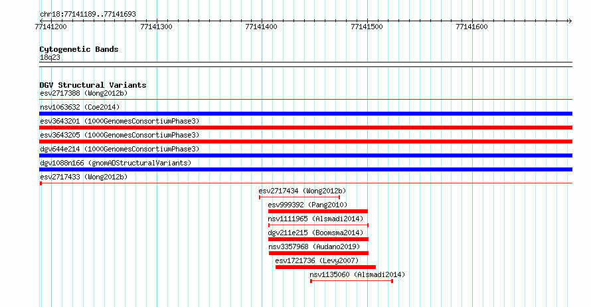Select the esv2717434 thin span glyph

299,197
